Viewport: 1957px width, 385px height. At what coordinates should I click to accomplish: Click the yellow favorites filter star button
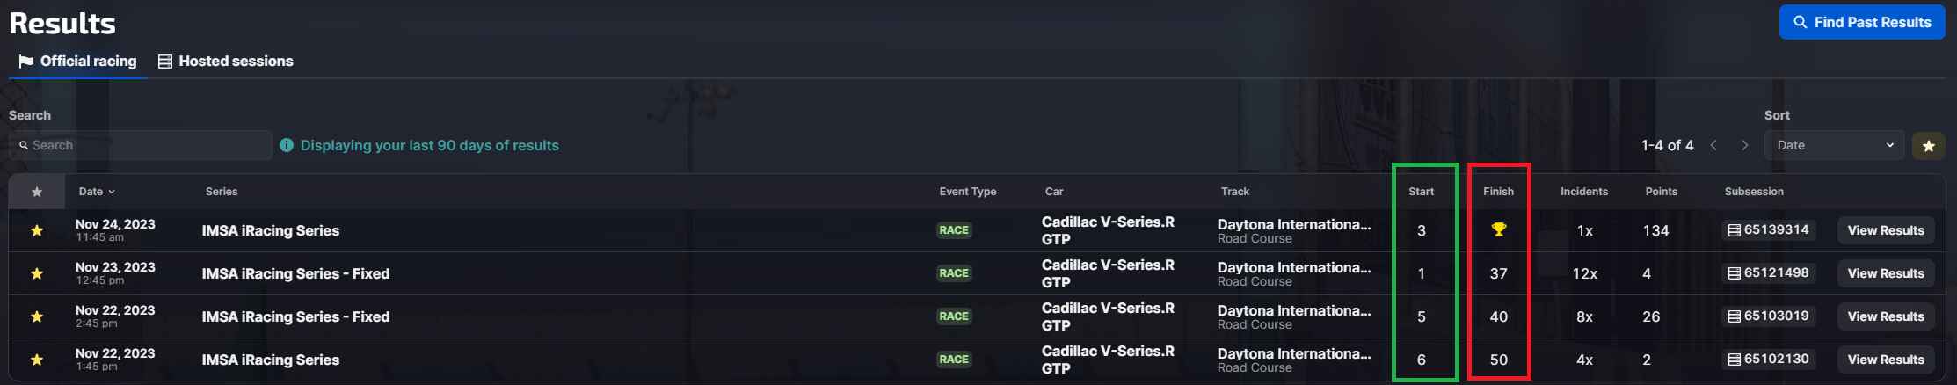coord(1929,146)
